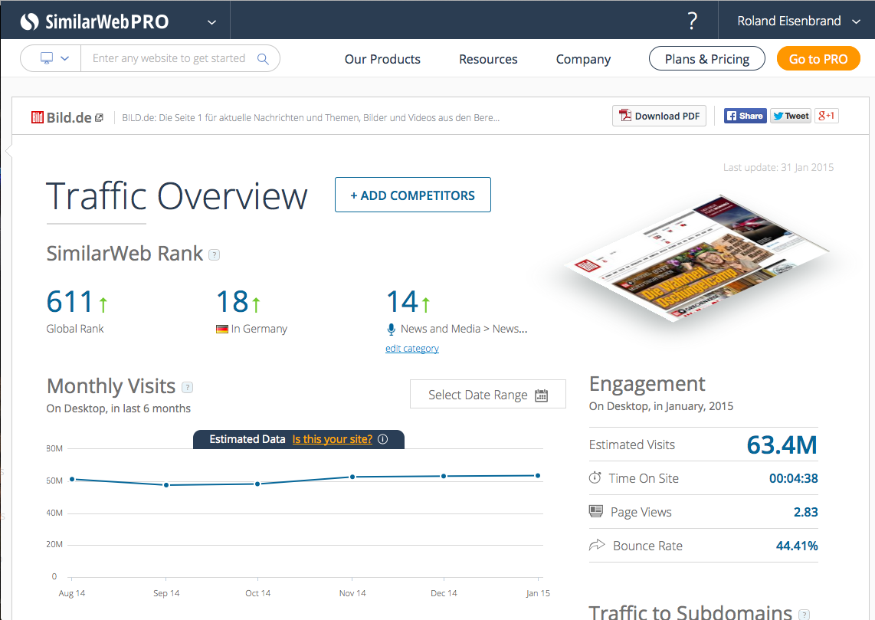Open the Resources menu
The width and height of the screenshot is (875, 620).
pyautogui.click(x=488, y=59)
